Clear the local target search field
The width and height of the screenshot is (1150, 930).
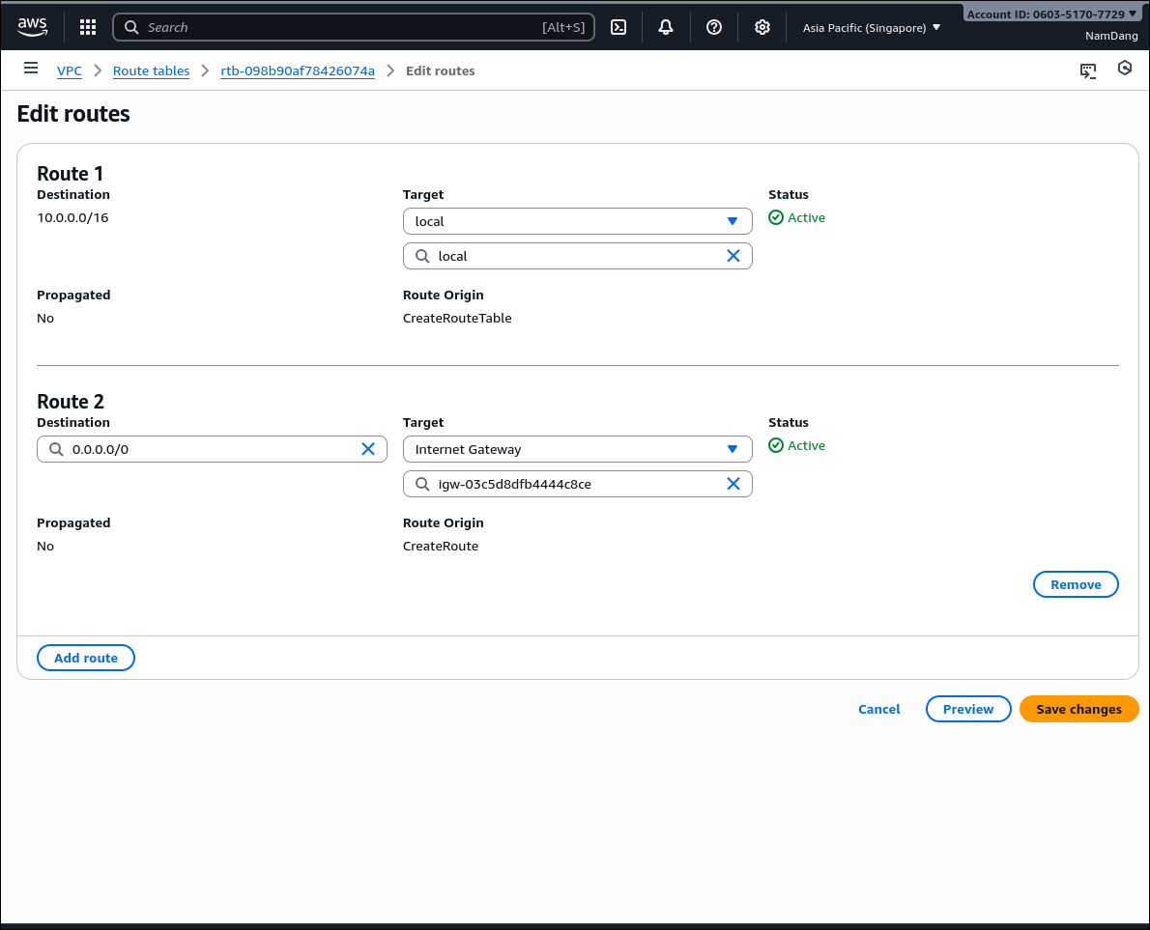pos(733,256)
